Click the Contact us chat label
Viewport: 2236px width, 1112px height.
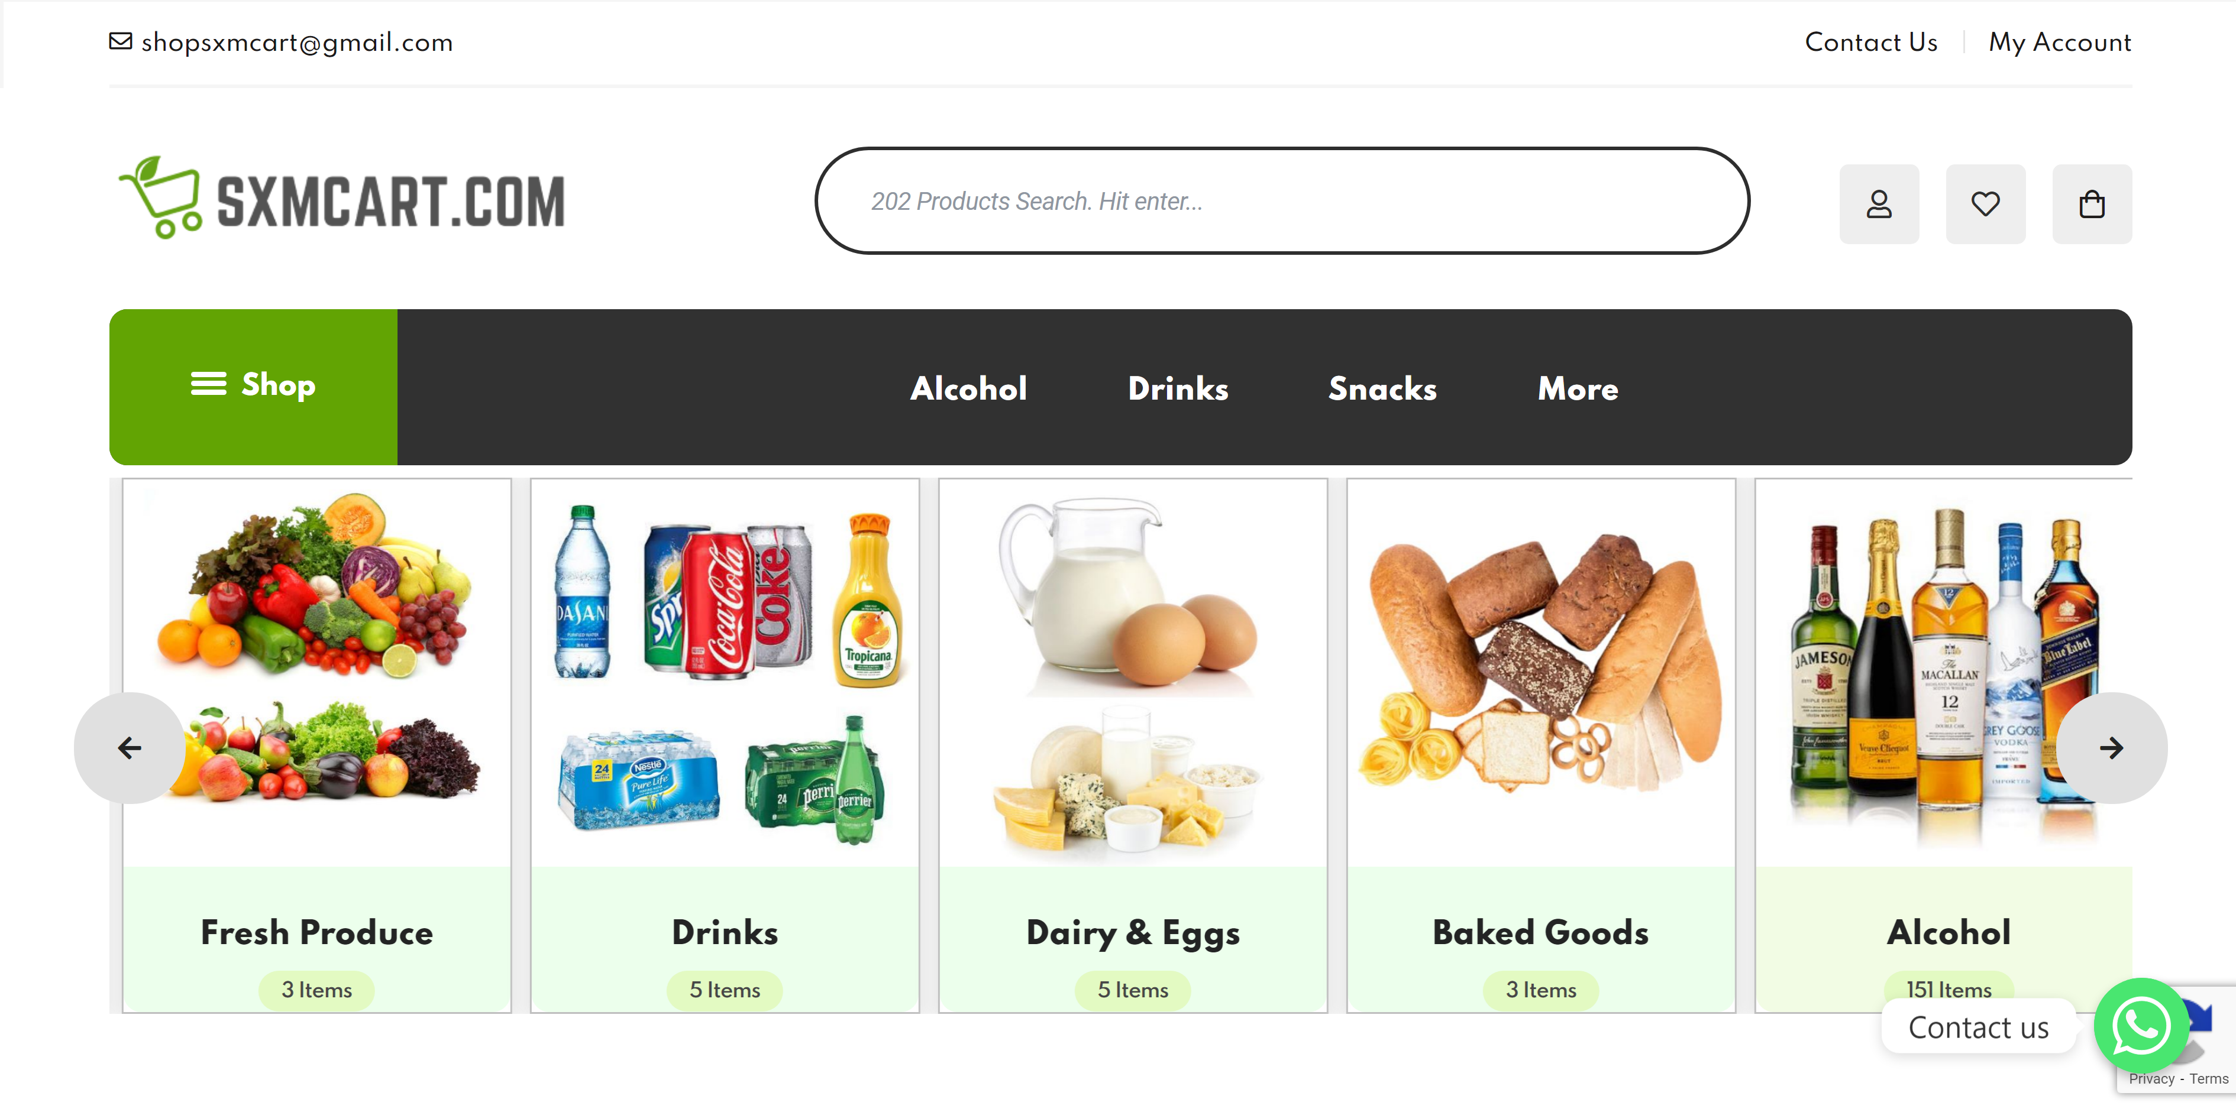click(1977, 1027)
